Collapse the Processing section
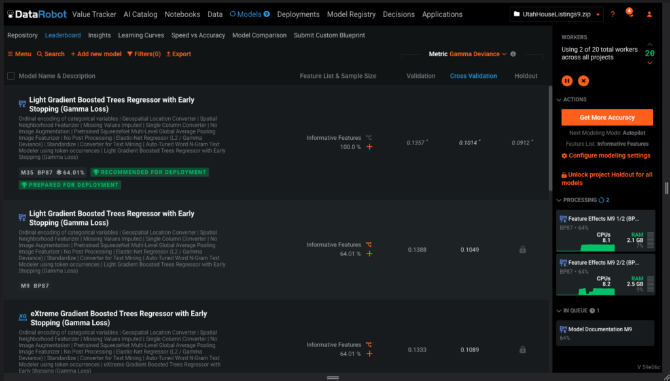The image size is (670, 381). point(577,200)
